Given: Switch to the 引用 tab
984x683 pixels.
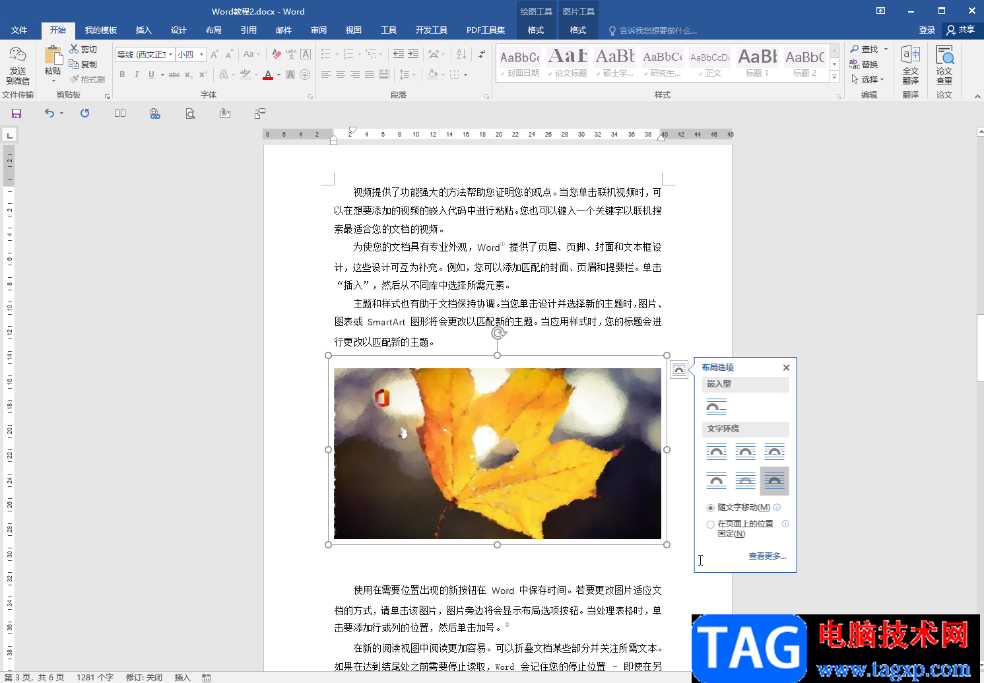Looking at the screenshot, I should tap(248, 30).
